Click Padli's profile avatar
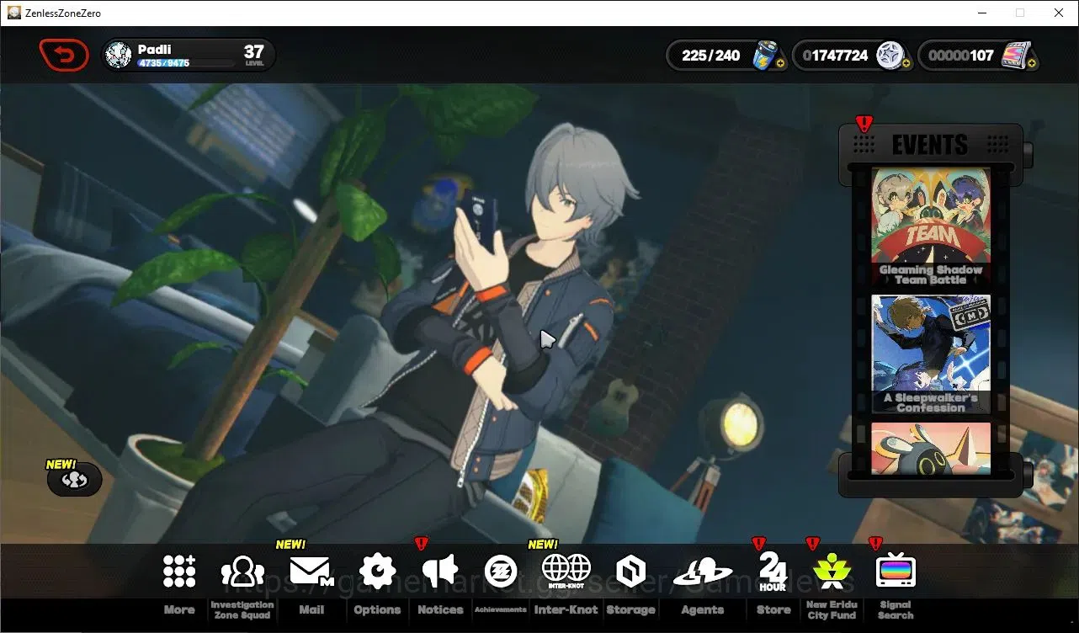 pyautogui.click(x=118, y=56)
